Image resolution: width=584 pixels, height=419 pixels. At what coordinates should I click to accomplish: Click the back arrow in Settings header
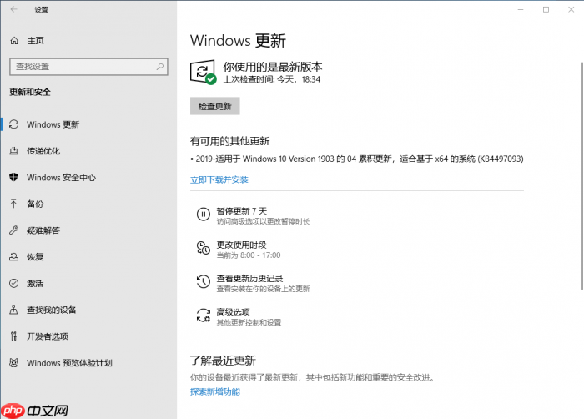tap(14, 9)
